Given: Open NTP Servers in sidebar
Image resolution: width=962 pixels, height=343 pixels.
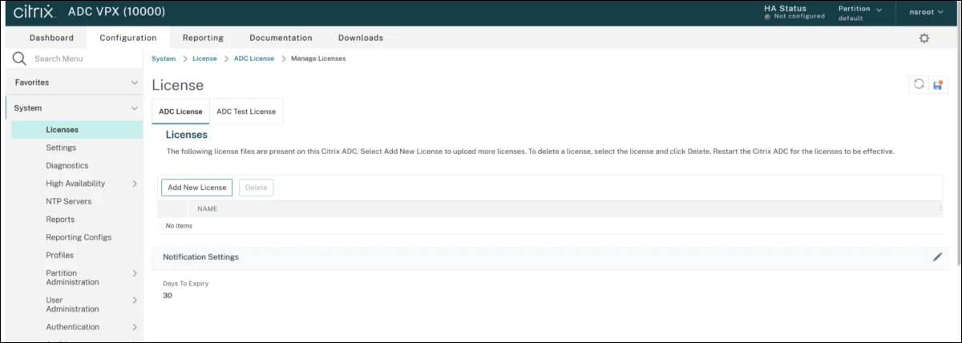Looking at the screenshot, I should pyautogui.click(x=69, y=201).
